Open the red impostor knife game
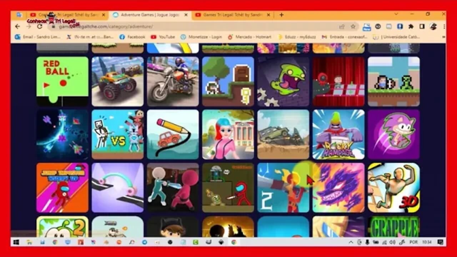Viewport: 457px width, 257px height. click(228, 188)
